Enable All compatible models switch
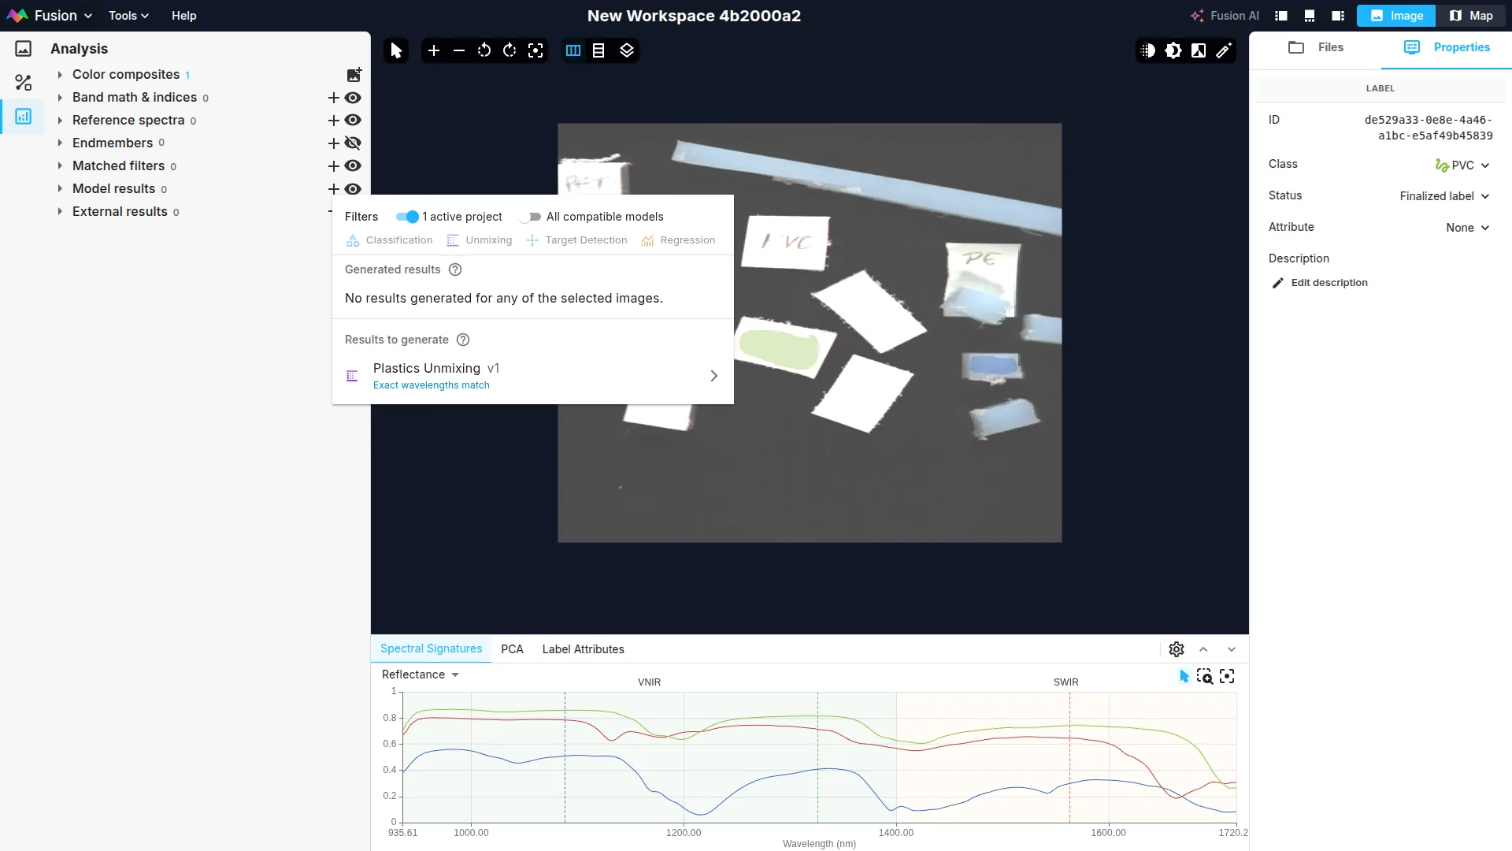The height and width of the screenshot is (851, 1512). click(x=530, y=217)
